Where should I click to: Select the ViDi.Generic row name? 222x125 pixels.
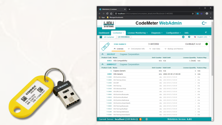coord(118,74)
